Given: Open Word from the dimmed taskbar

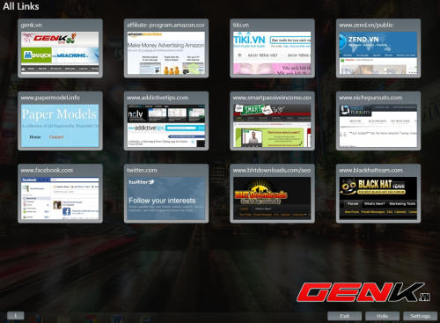Looking at the screenshot, I should (x=117, y=319).
